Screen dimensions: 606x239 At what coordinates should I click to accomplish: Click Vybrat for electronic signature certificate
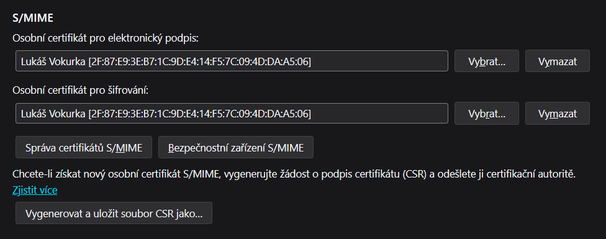pyautogui.click(x=487, y=61)
